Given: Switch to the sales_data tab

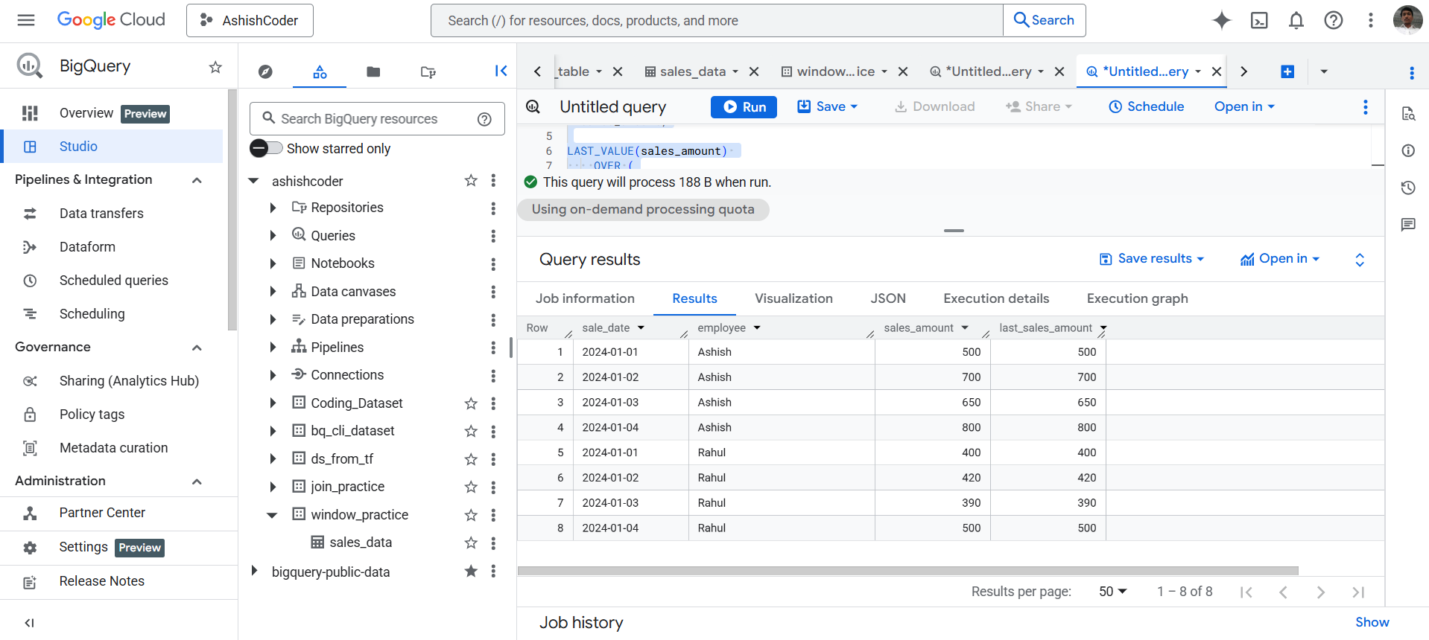Looking at the screenshot, I should [x=692, y=71].
